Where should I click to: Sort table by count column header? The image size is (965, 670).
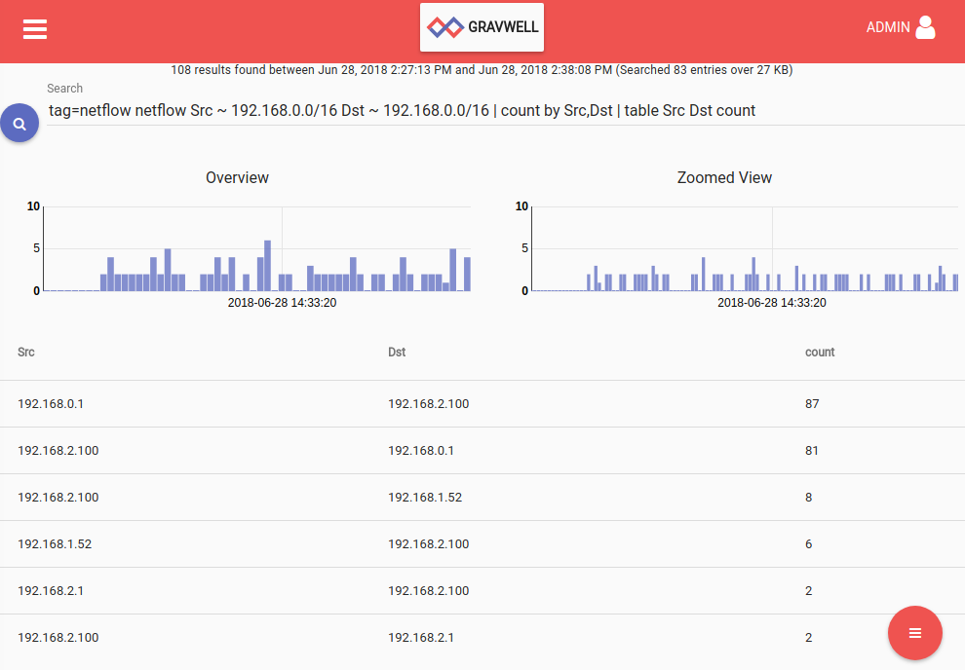pos(820,353)
